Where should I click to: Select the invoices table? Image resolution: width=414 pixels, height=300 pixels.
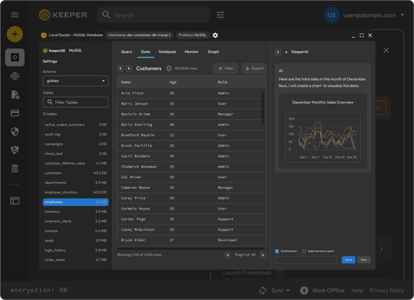[x=76, y=231]
